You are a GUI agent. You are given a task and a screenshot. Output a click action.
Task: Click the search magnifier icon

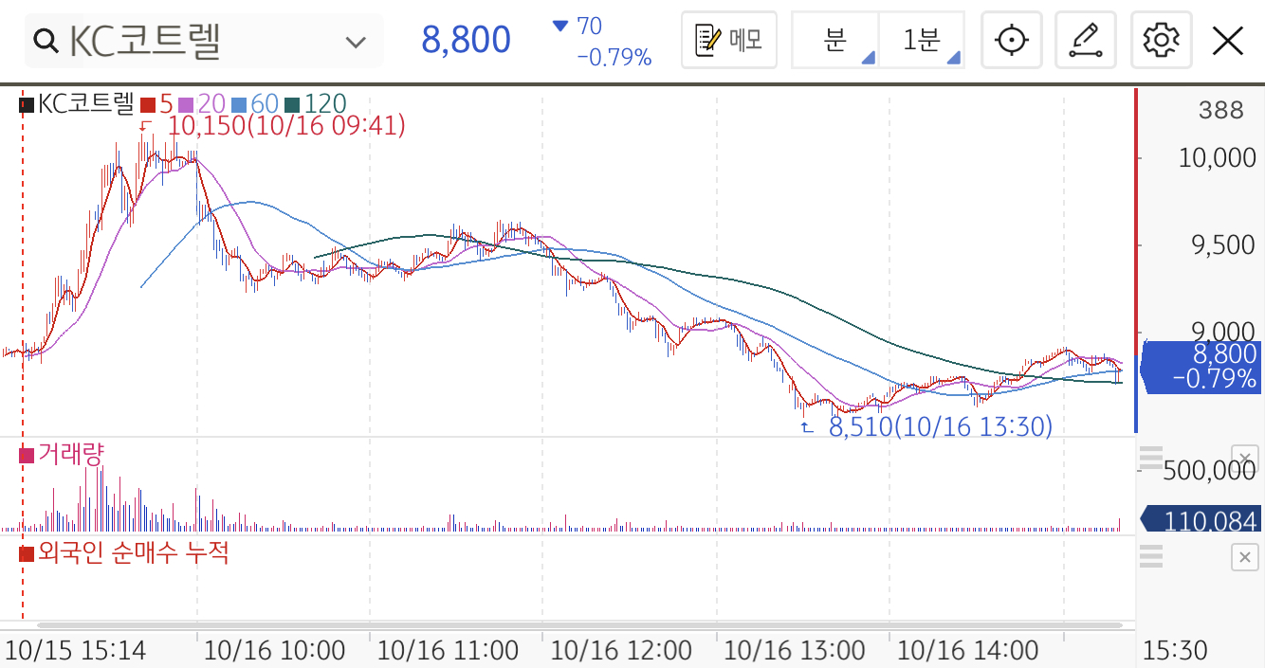(46, 41)
